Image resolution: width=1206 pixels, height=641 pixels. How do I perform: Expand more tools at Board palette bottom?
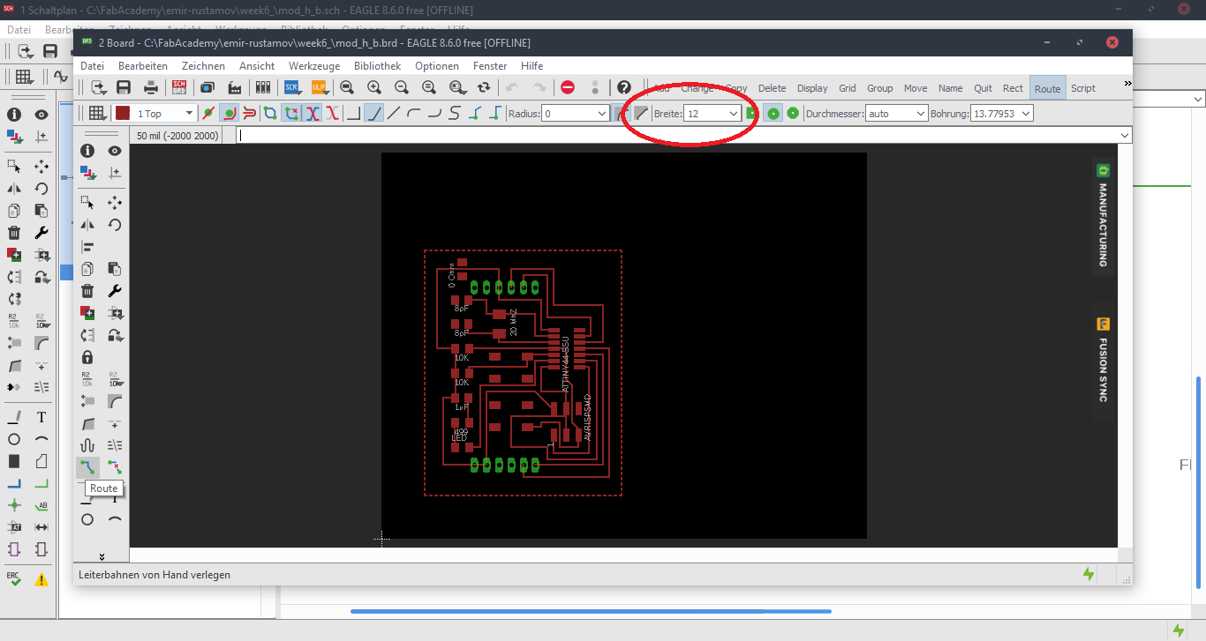102,556
